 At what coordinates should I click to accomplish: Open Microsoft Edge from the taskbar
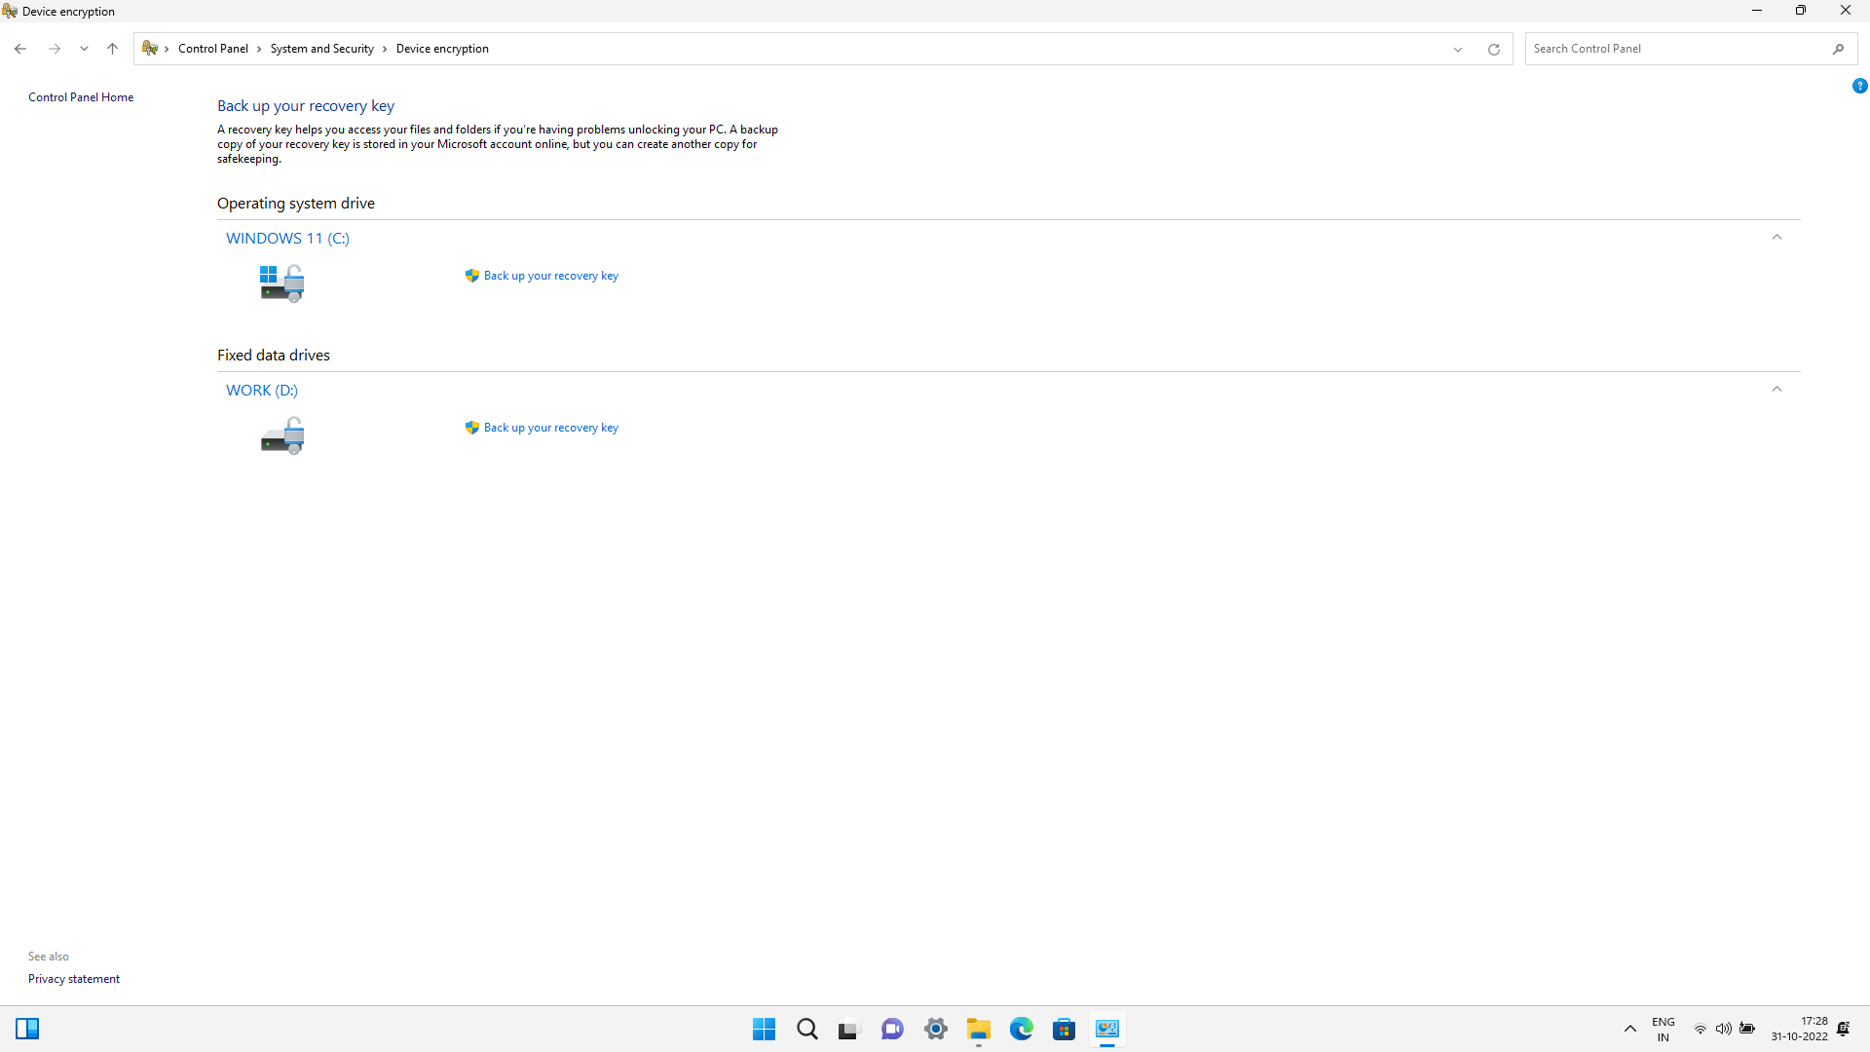point(1021,1029)
